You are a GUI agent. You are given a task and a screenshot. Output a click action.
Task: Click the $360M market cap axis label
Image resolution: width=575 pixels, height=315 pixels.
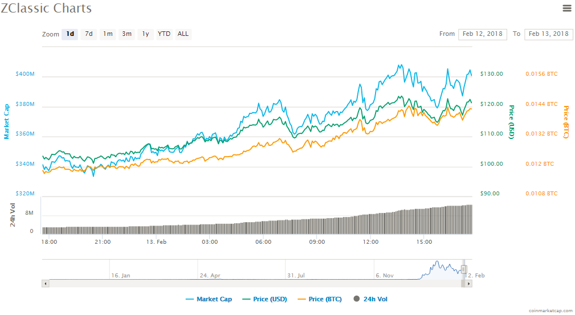click(25, 134)
